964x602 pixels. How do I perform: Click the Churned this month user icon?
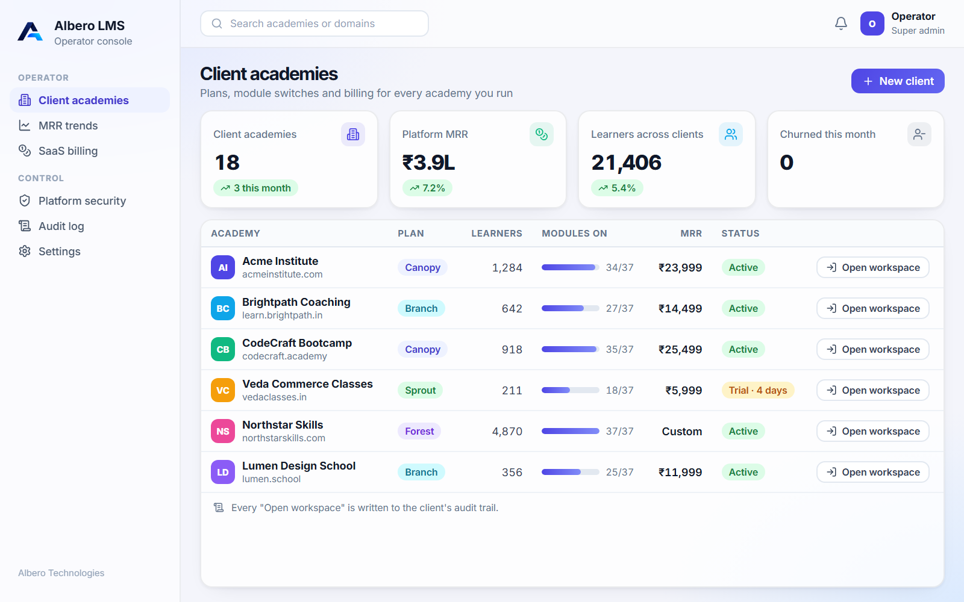tap(919, 134)
